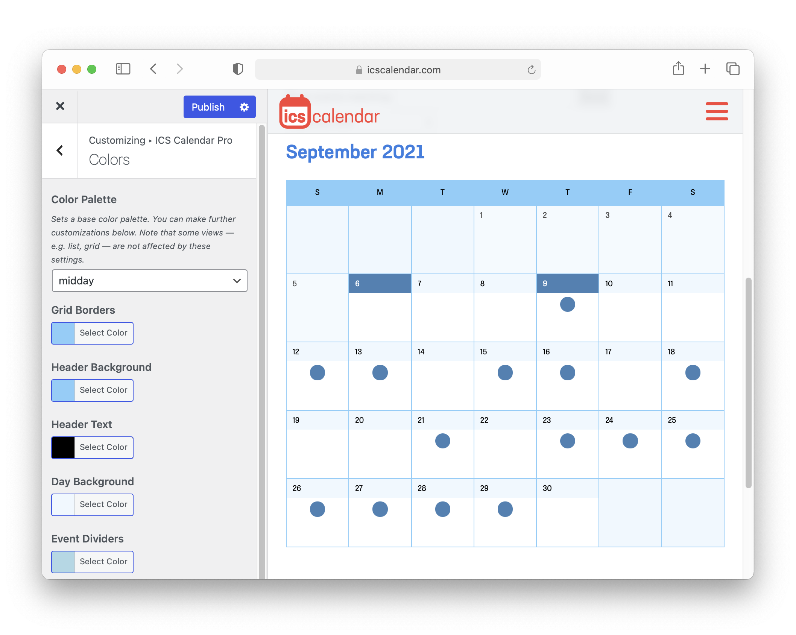Select the Header Text color swatch

tap(62, 447)
